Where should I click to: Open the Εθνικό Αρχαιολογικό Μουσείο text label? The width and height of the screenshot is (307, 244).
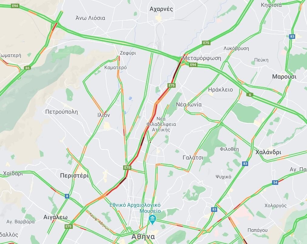pyautogui.click(x=135, y=208)
